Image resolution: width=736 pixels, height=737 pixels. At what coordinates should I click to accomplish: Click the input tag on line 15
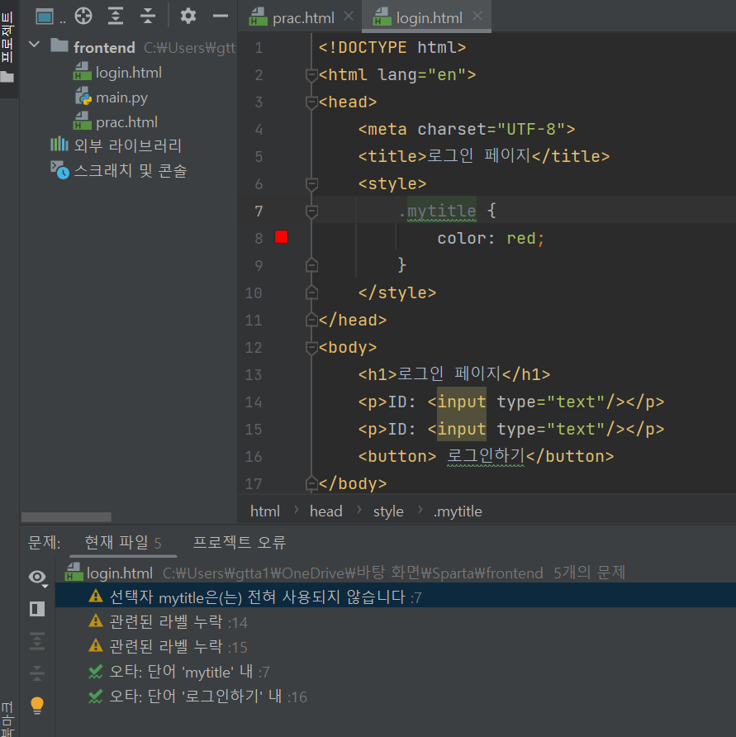tap(462, 429)
